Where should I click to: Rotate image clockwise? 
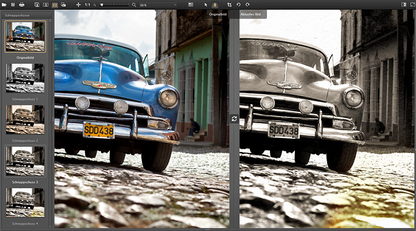click(247, 5)
